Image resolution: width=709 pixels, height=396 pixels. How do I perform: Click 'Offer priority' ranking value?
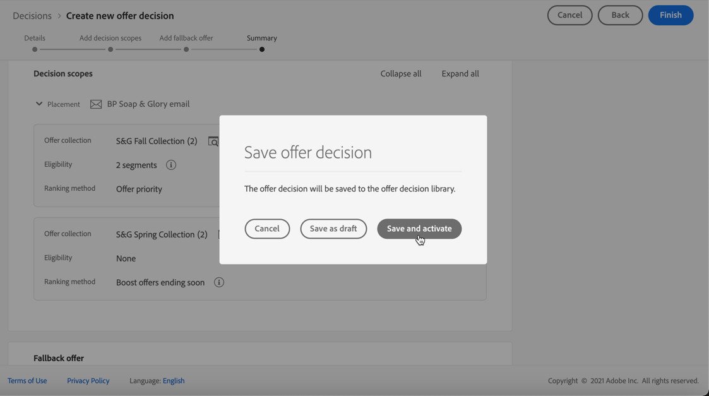pyautogui.click(x=139, y=189)
